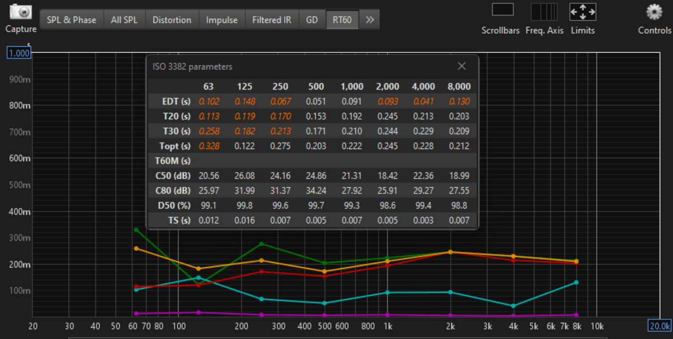Click the 1,000 Hz column header
Screen dimensions: 673x339
(x=352, y=86)
